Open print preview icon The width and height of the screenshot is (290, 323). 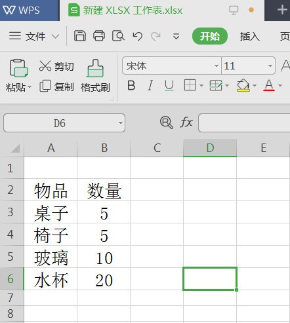click(x=118, y=36)
